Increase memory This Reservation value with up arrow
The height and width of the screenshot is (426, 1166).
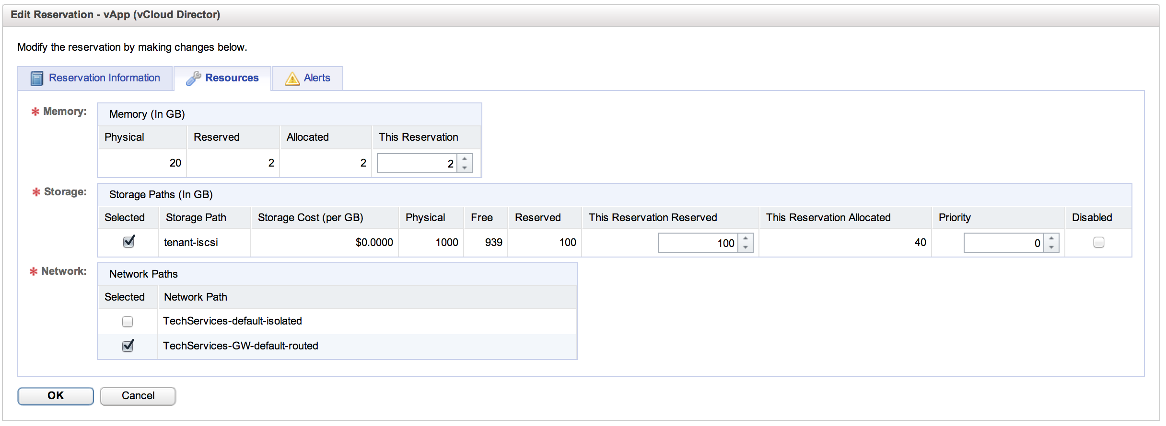click(465, 159)
